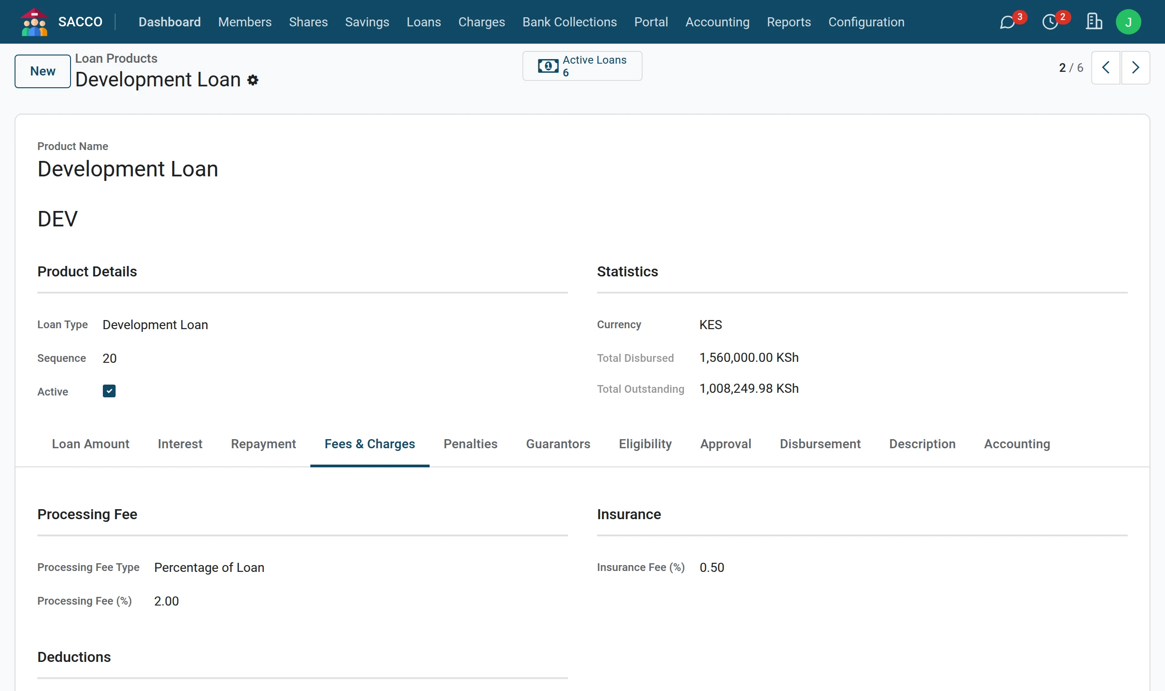
Task: Open the messages chat icon
Action: point(1007,22)
